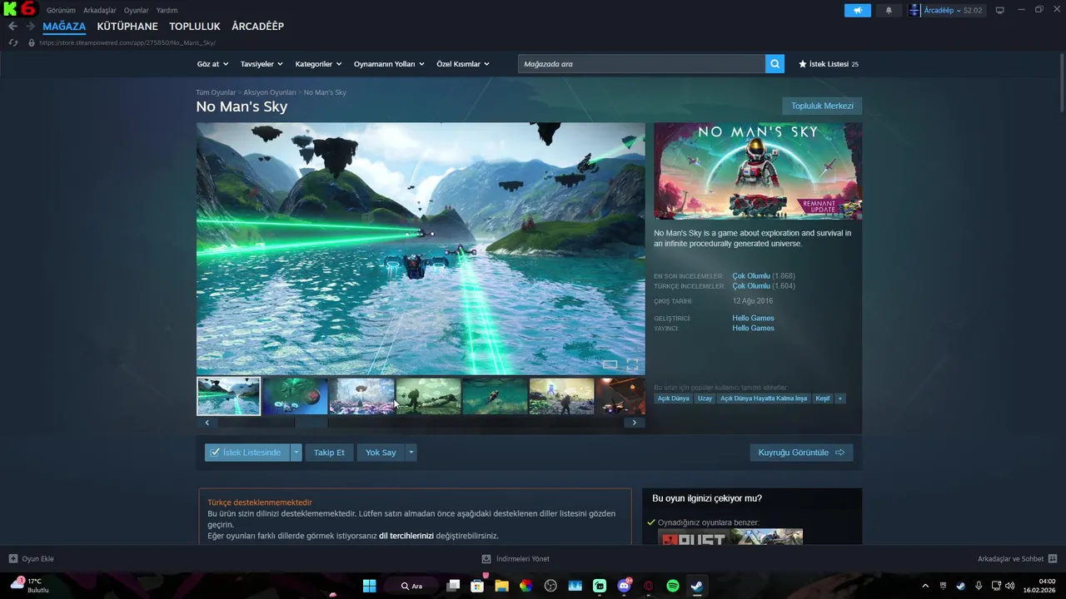Click the Yok Say button
Viewport: 1066px width, 599px height.
[381, 453]
